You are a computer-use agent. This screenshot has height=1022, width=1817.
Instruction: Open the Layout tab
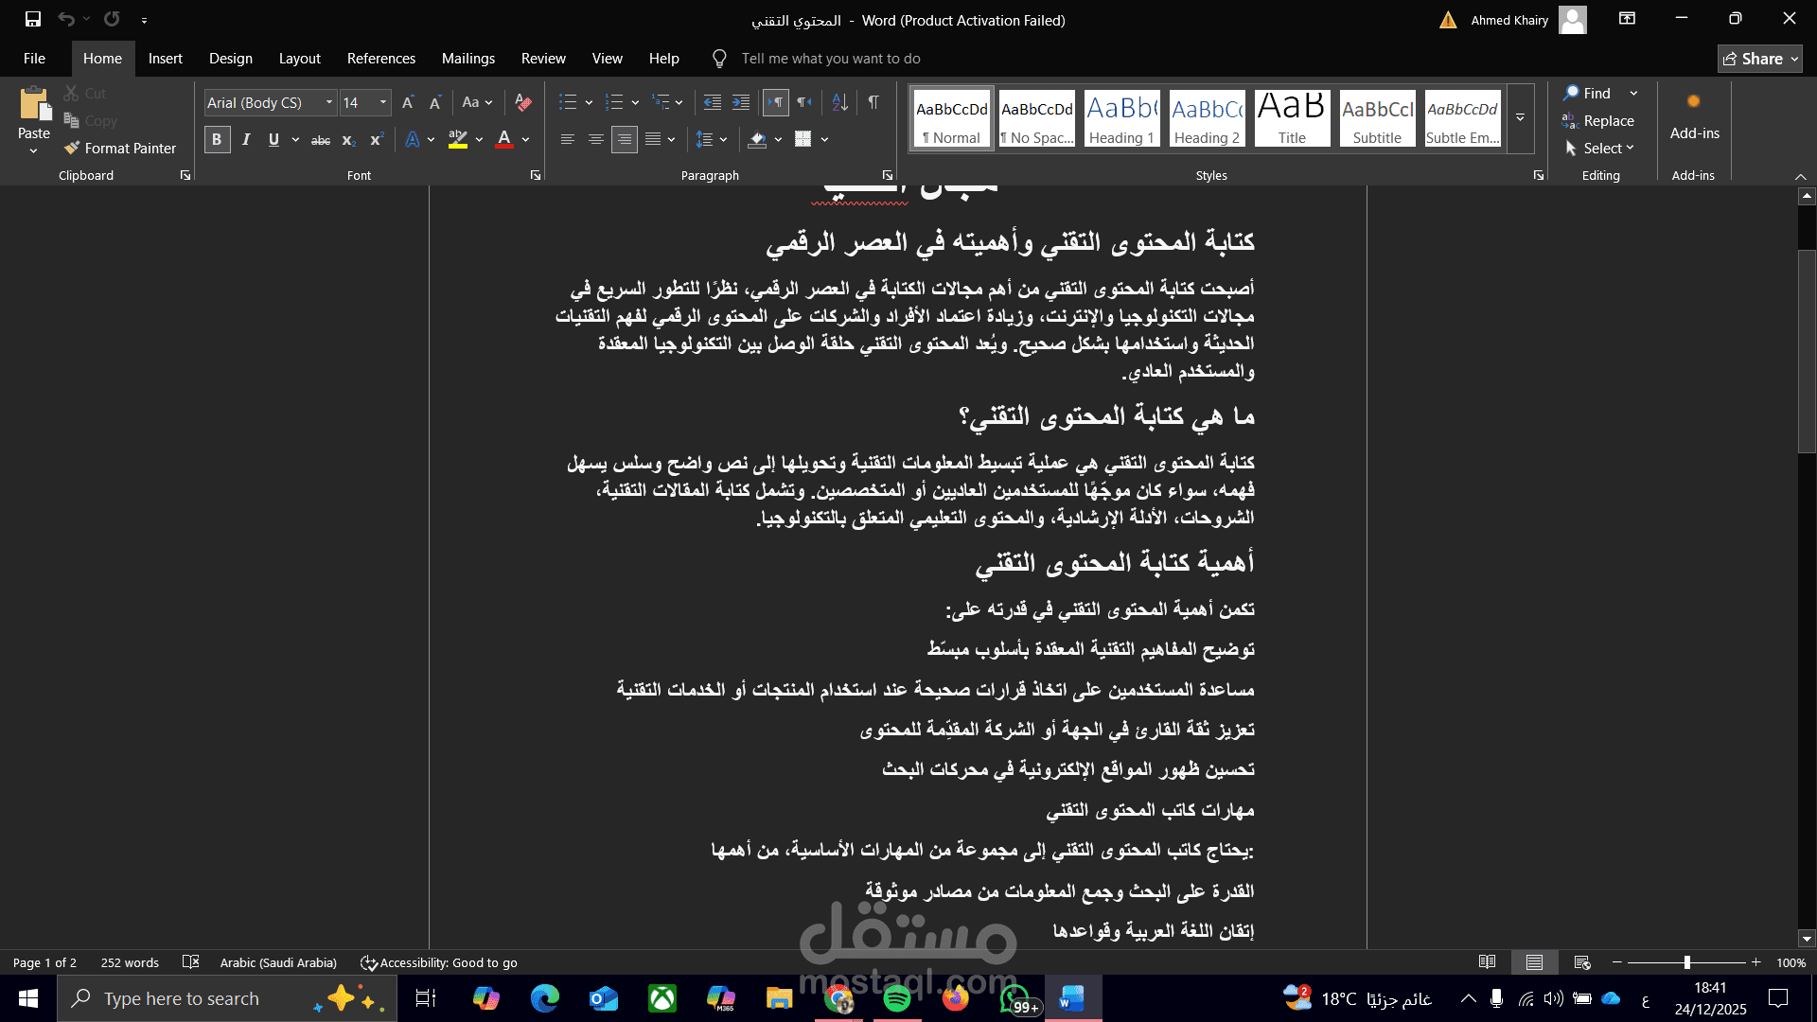[x=299, y=59]
